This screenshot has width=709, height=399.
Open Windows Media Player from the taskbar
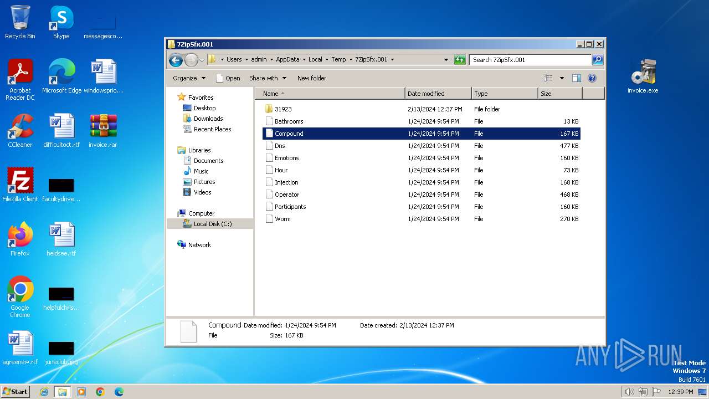coord(81,392)
